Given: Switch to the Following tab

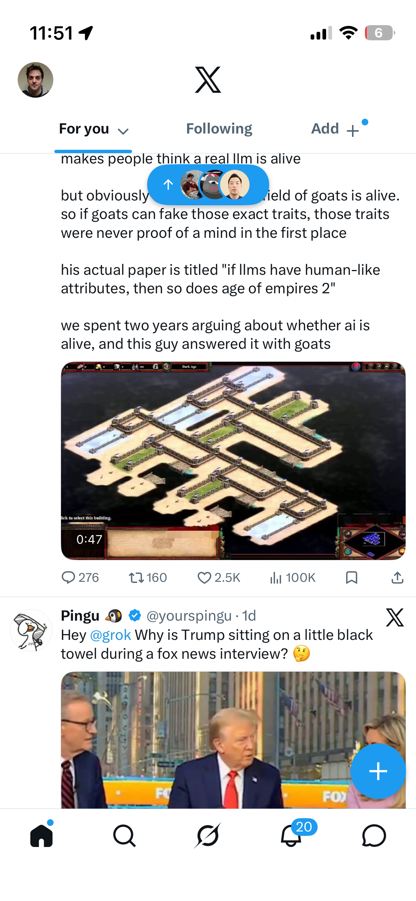Looking at the screenshot, I should pyautogui.click(x=219, y=129).
